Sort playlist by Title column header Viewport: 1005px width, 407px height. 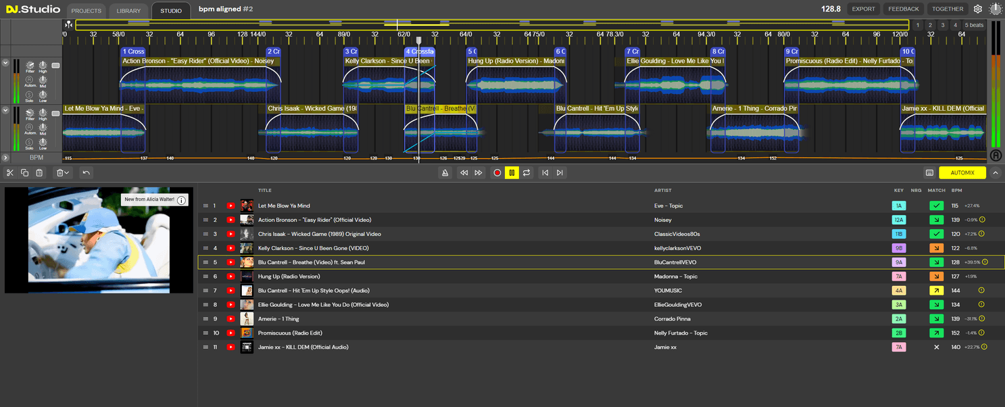coord(265,191)
